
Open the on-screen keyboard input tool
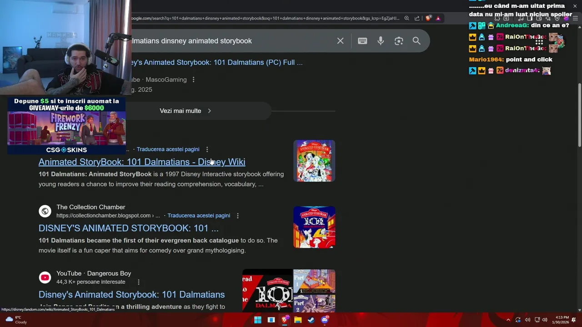pyautogui.click(x=362, y=41)
